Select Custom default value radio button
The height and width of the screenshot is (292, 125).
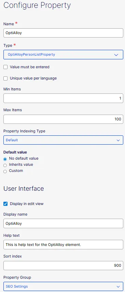tap(5, 171)
